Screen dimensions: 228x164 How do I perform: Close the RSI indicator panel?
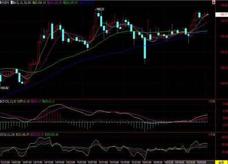(x=214, y=135)
